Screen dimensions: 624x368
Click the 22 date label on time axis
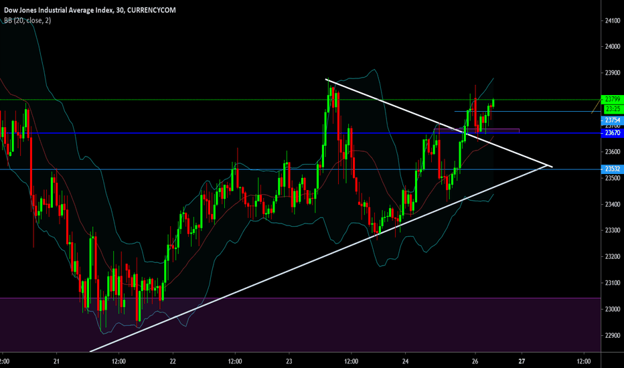[173, 361]
